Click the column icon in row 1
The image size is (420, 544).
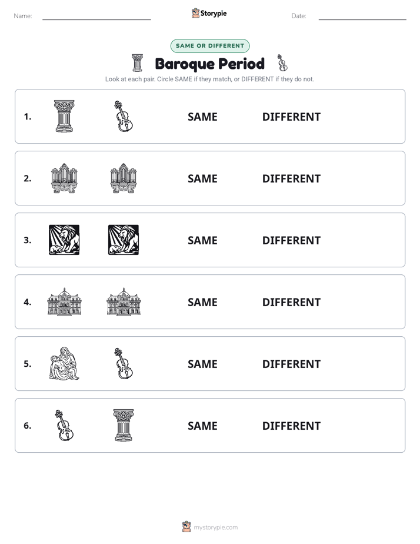64,116
